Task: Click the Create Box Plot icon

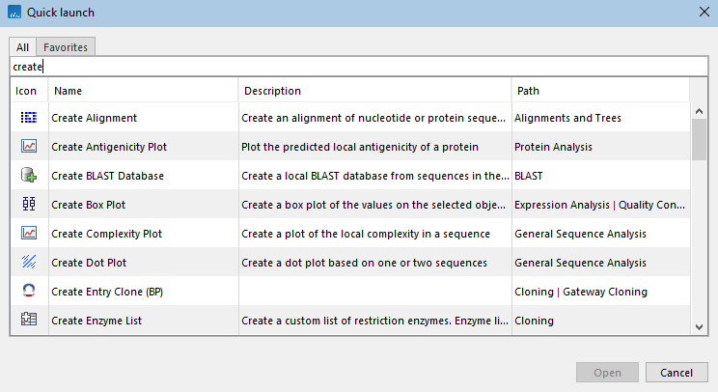Action: [29, 204]
